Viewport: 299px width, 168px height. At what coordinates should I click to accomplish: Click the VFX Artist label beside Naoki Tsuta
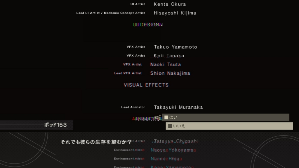point(132,65)
